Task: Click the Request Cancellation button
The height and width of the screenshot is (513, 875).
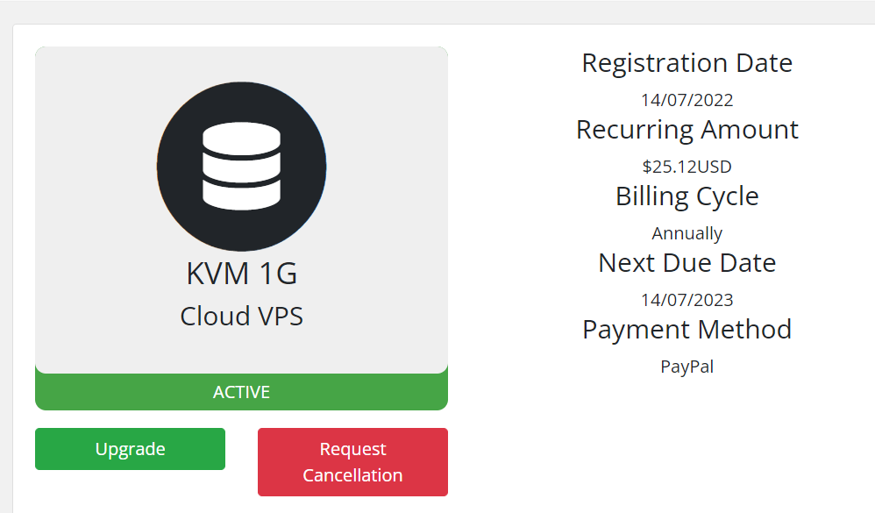Action: (x=352, y=462)
